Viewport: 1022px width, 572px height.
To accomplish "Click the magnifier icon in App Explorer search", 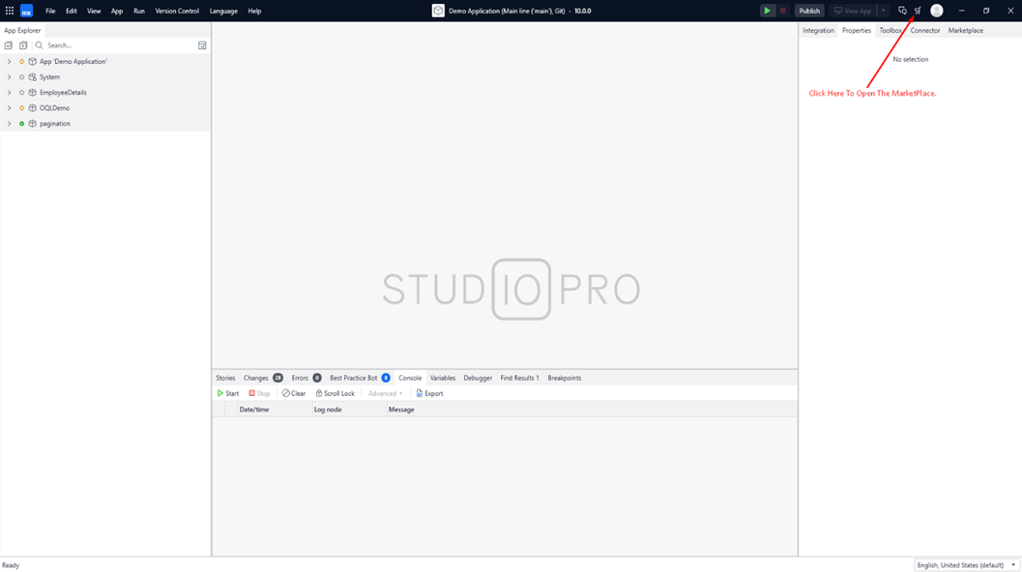I will click(x=39, y=44).
